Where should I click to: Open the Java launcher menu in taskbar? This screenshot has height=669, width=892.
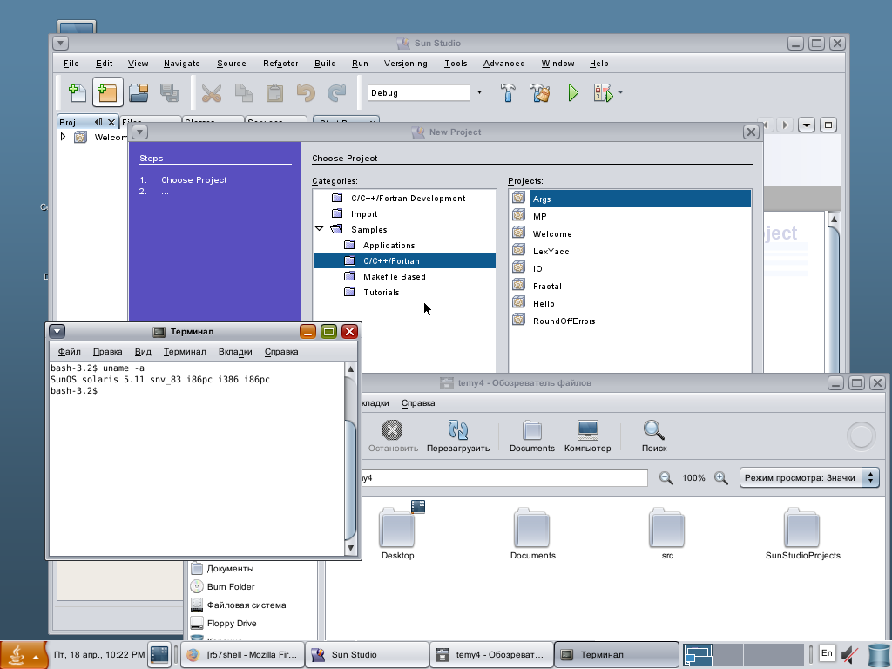[24, 655]
